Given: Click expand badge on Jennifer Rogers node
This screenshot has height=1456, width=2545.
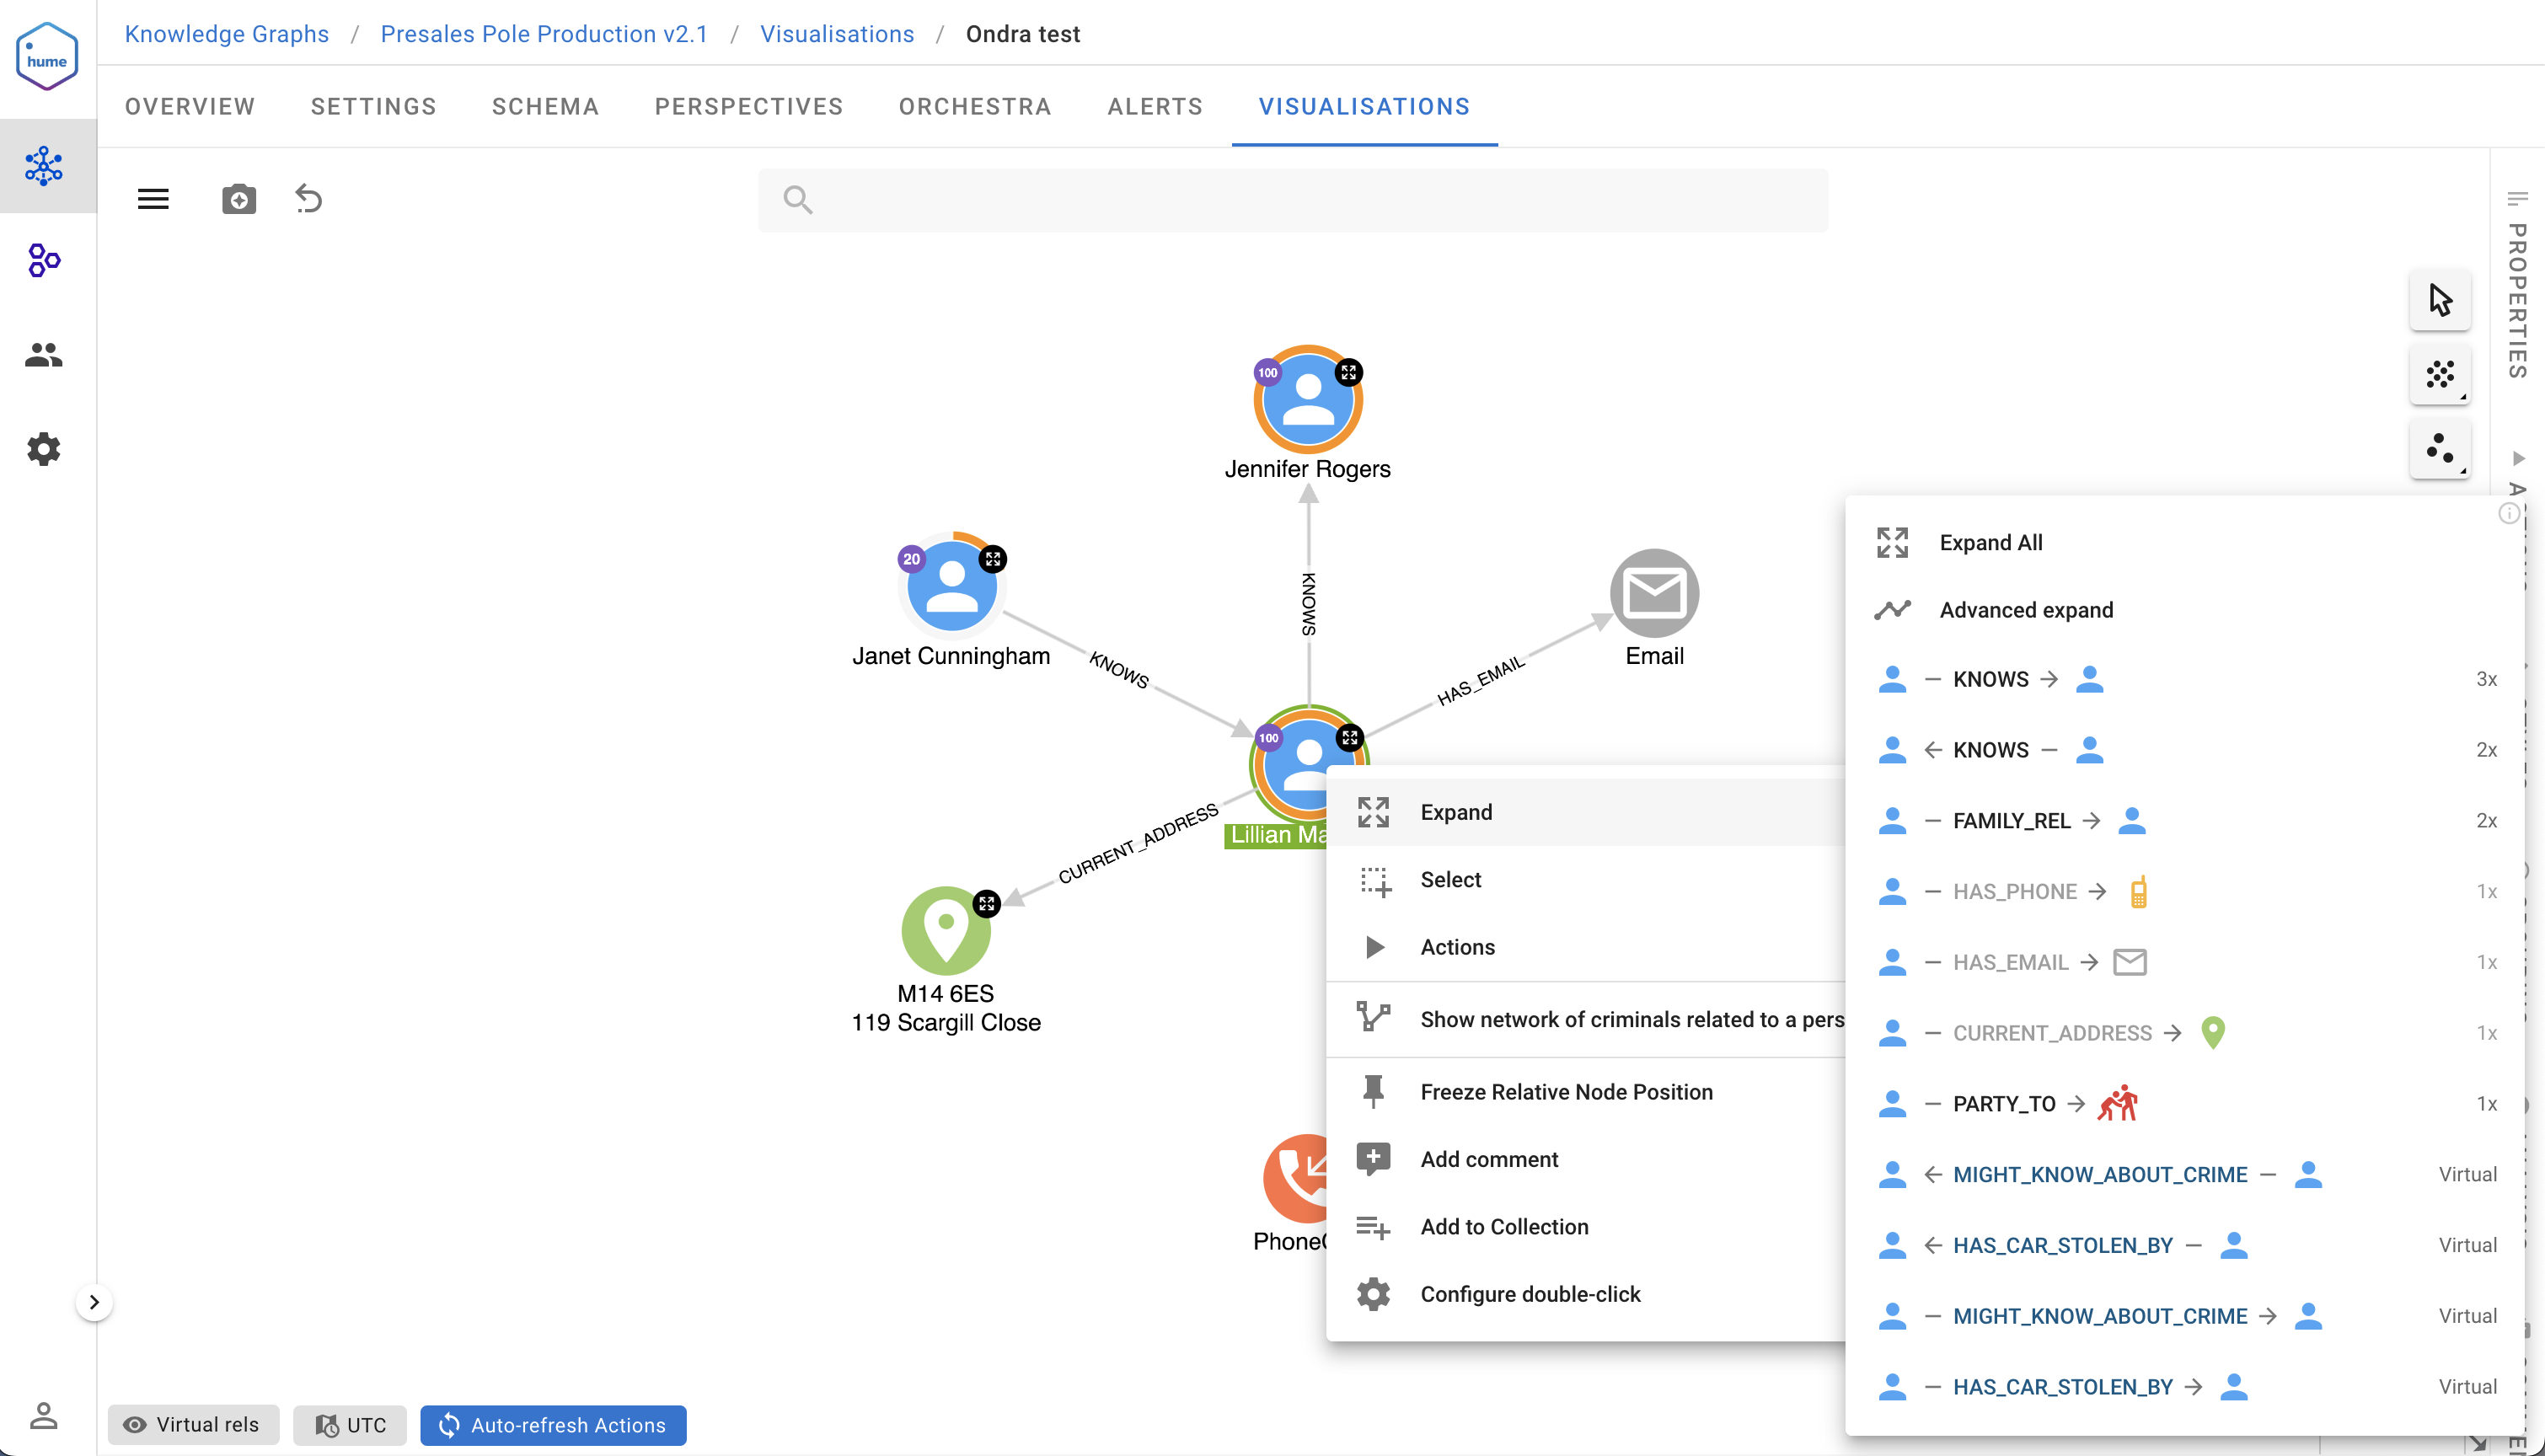Looking at the screenshot, I should [x=1349, y=372].
